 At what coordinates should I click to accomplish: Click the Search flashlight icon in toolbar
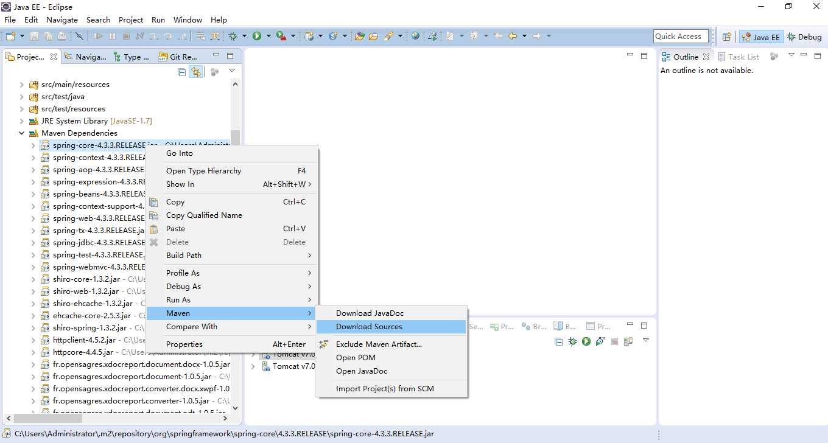[388, 37]
